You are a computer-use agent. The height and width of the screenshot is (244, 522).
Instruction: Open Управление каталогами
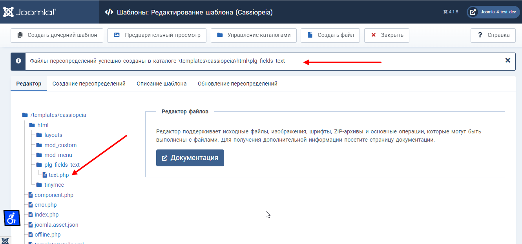254,35
